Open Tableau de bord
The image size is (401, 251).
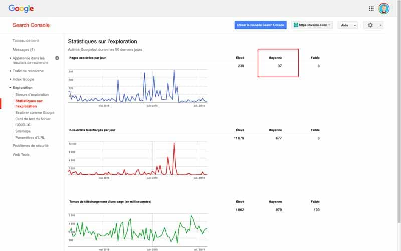(26, 41)
